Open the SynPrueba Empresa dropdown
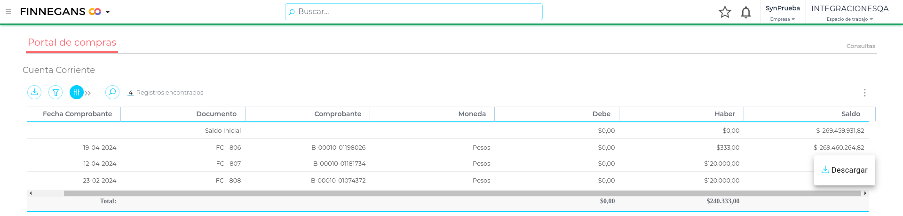Viewport: 903px width, 216px height. (x=783, y=13)
